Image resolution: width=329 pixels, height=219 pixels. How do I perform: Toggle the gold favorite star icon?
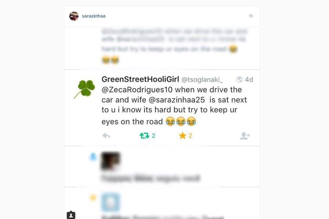point(183,136)
